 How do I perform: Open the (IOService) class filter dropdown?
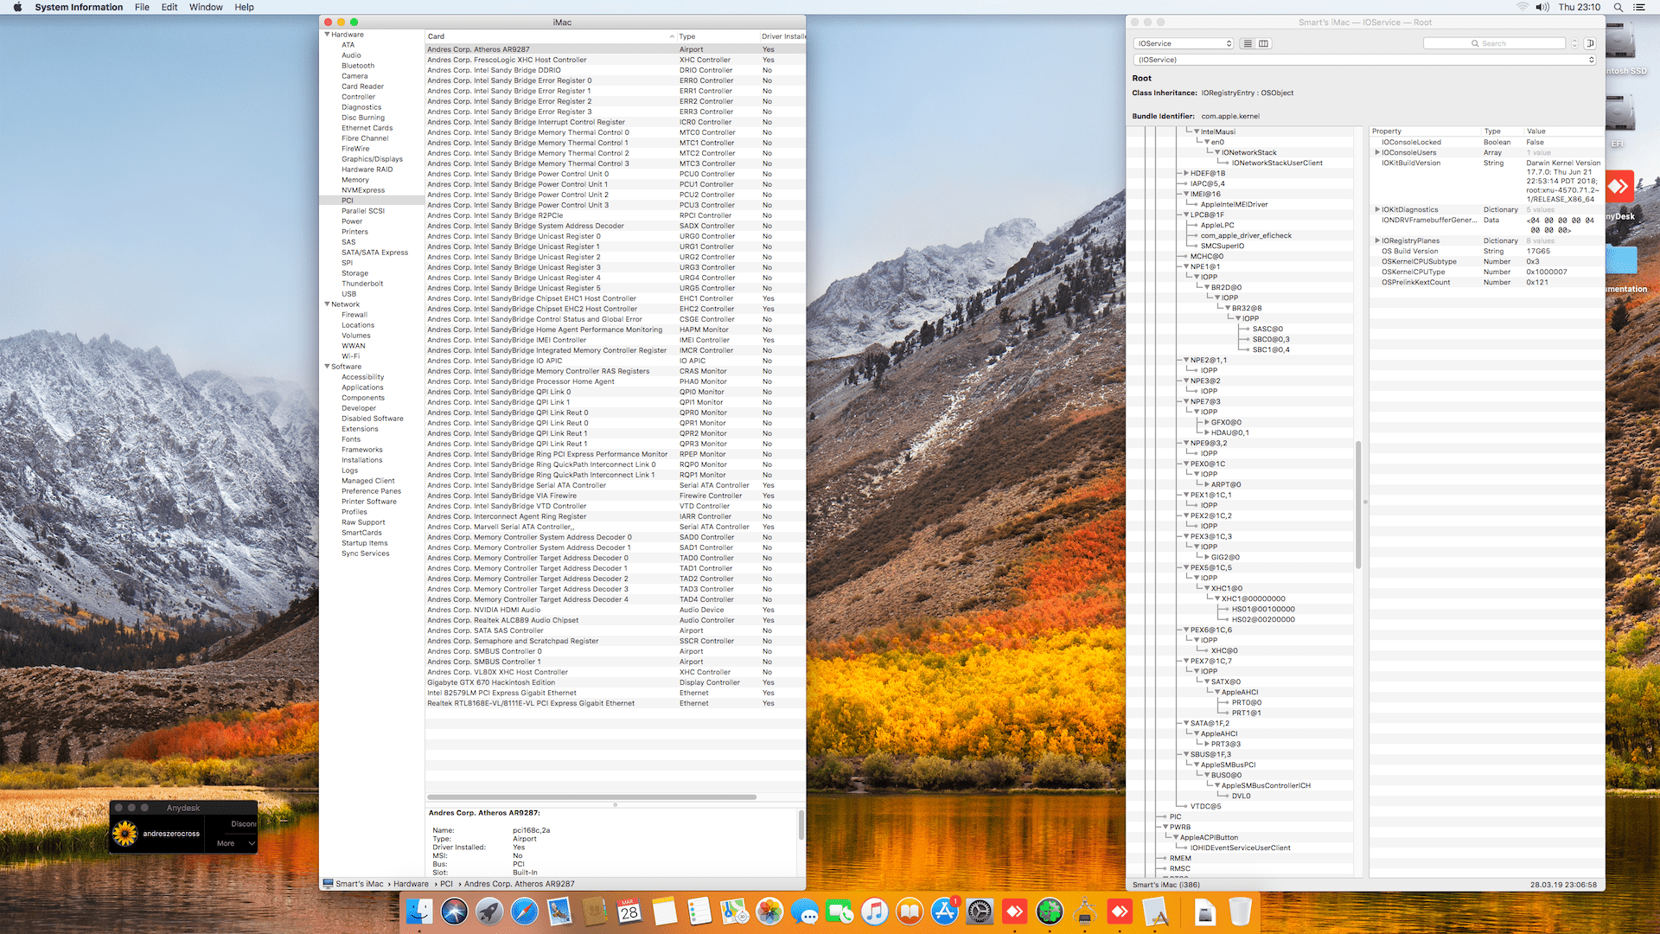click(x=1364, y=60)
